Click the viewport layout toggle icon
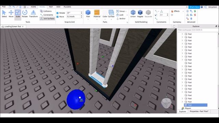Screen dimensions: 219x123 pos(174,26)
